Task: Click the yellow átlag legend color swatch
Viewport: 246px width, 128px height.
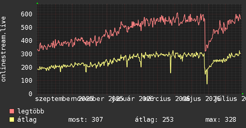Action: point(12,120)
